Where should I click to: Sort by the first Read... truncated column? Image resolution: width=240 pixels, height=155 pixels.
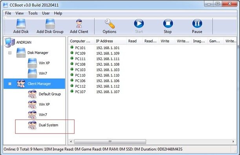(x=150, y=41)
